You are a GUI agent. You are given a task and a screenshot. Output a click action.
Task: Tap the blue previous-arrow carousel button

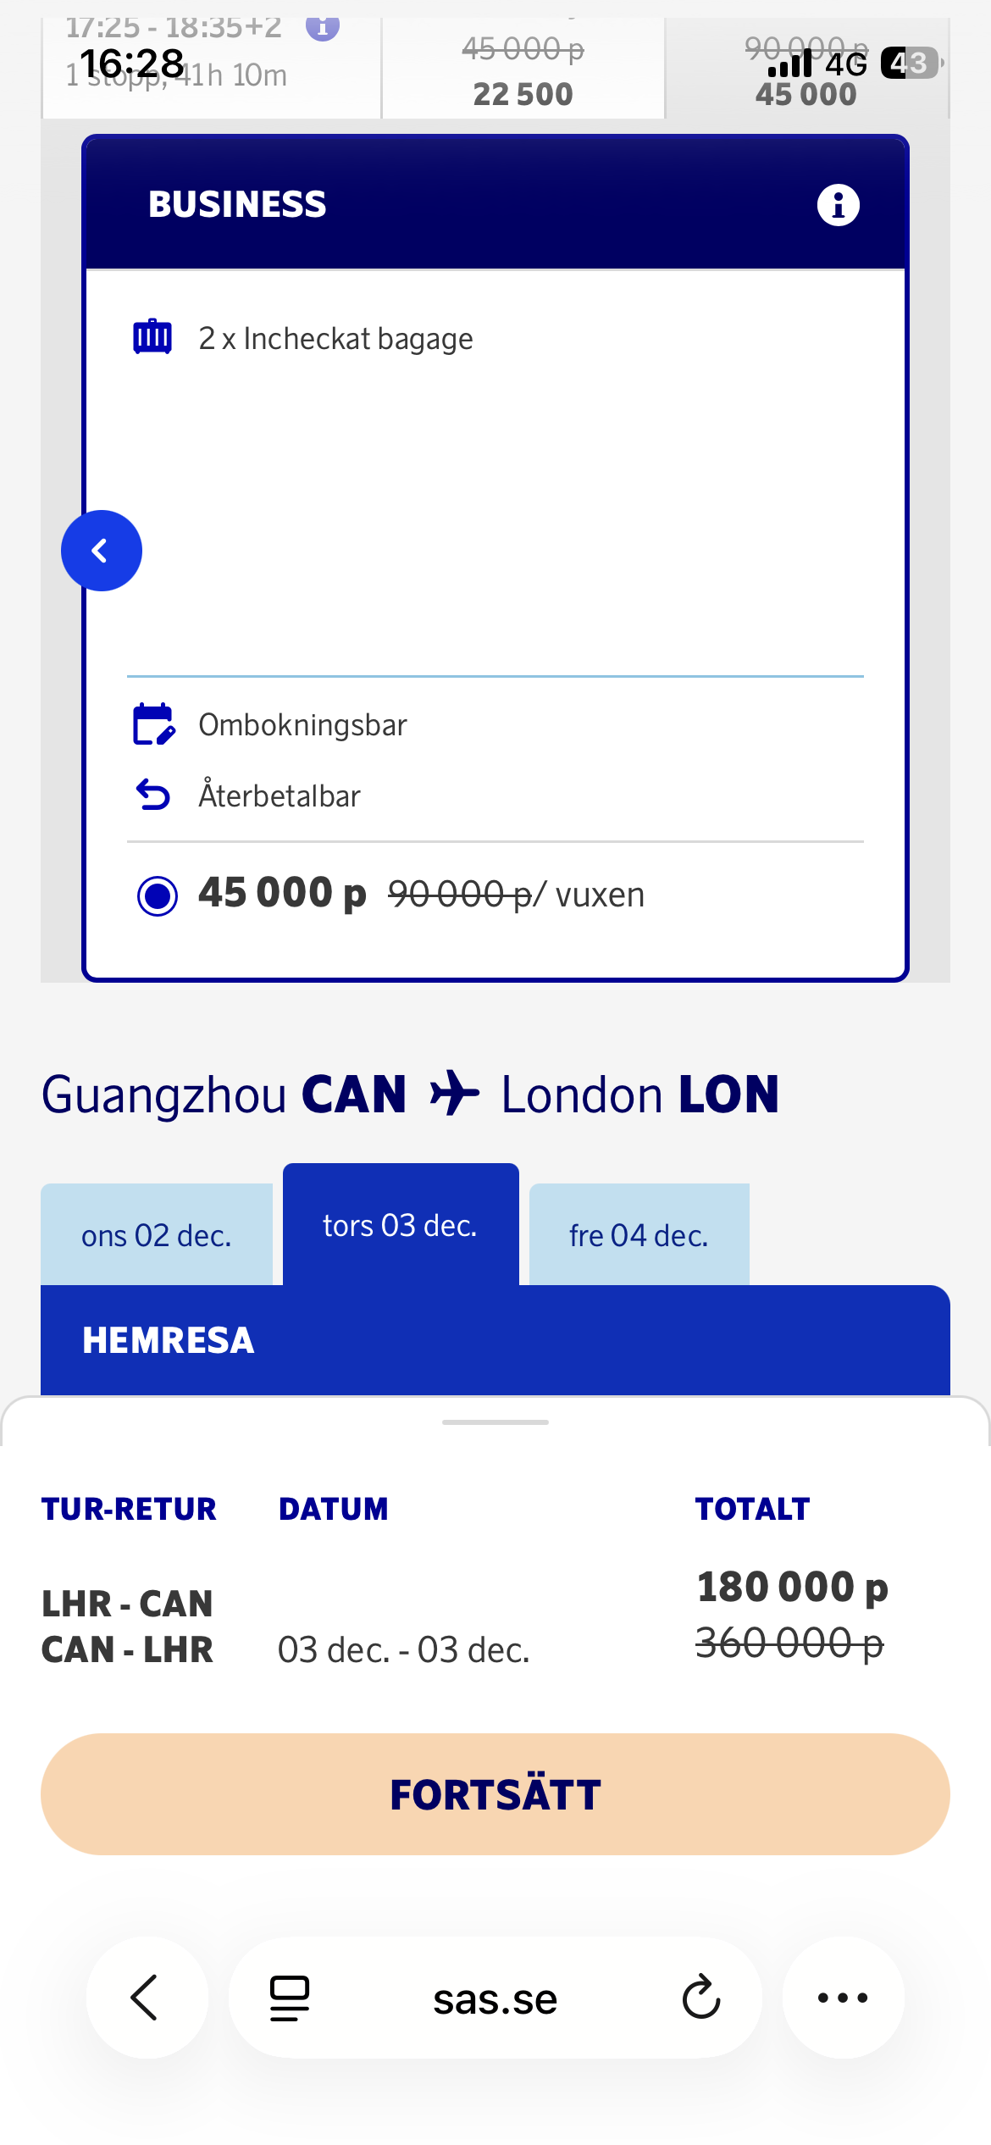(102, 551)
